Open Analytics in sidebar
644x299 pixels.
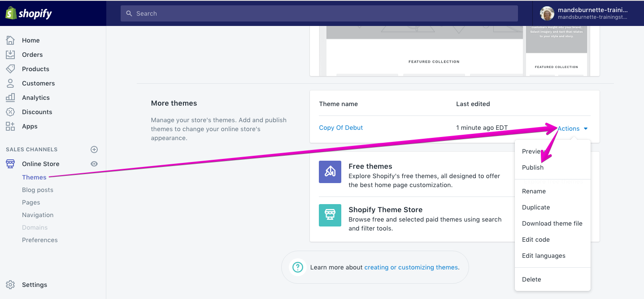[x=36, y=98]
